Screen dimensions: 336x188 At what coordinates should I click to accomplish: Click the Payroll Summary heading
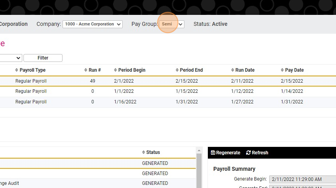(234, 169)
